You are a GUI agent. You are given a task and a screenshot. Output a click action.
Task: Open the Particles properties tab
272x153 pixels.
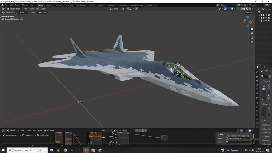click(x=257, y=111)
